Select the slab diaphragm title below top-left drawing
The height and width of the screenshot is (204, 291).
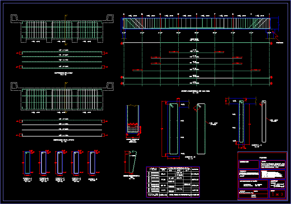(x=62, y=73)
